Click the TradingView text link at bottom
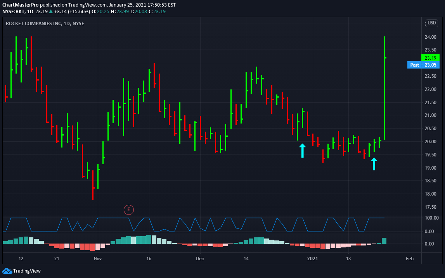 [27, 271]
